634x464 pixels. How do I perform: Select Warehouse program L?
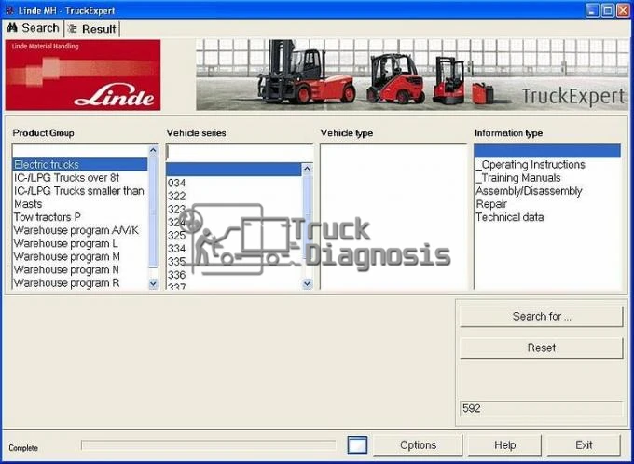(80, 243)
